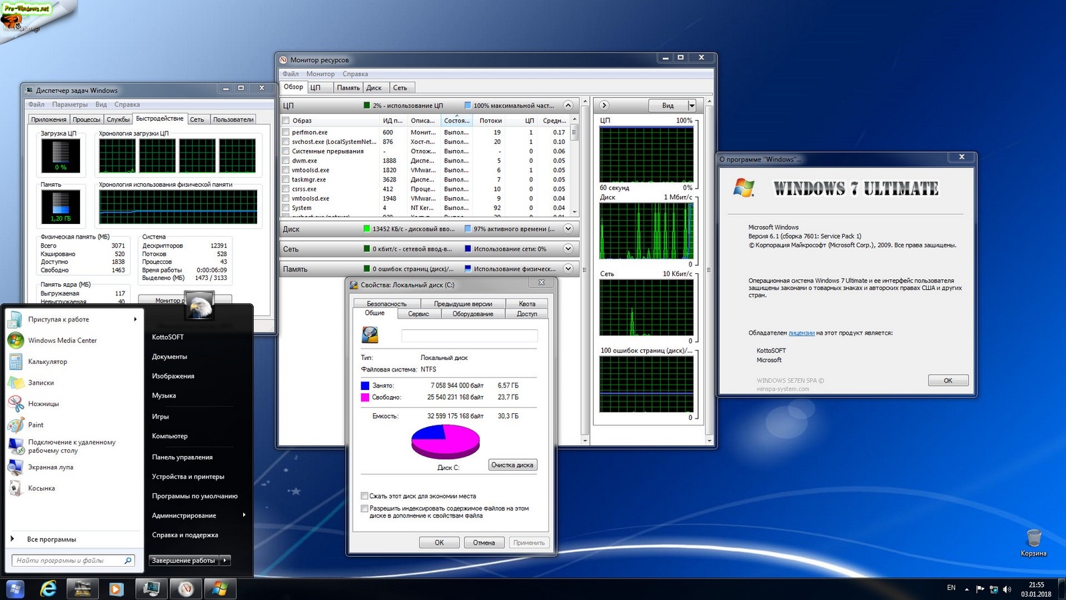1066x600 pixels.
Task: Launch Paint from the Start menu
Action: click(35, 425)
